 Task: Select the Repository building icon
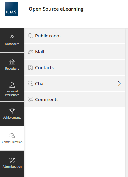[12, 62]
